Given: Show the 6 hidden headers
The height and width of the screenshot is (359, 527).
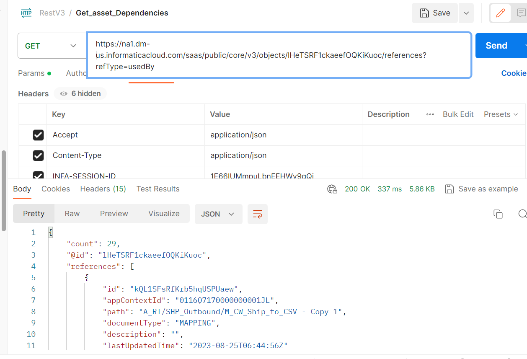Looking at the screenshot, I should click(x=80, y=93).
